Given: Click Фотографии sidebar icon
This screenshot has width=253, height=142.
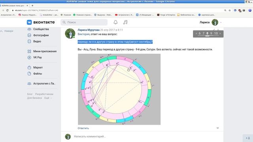Looking at the screenshot, I should pyautogui.click(x=29, y=35).
